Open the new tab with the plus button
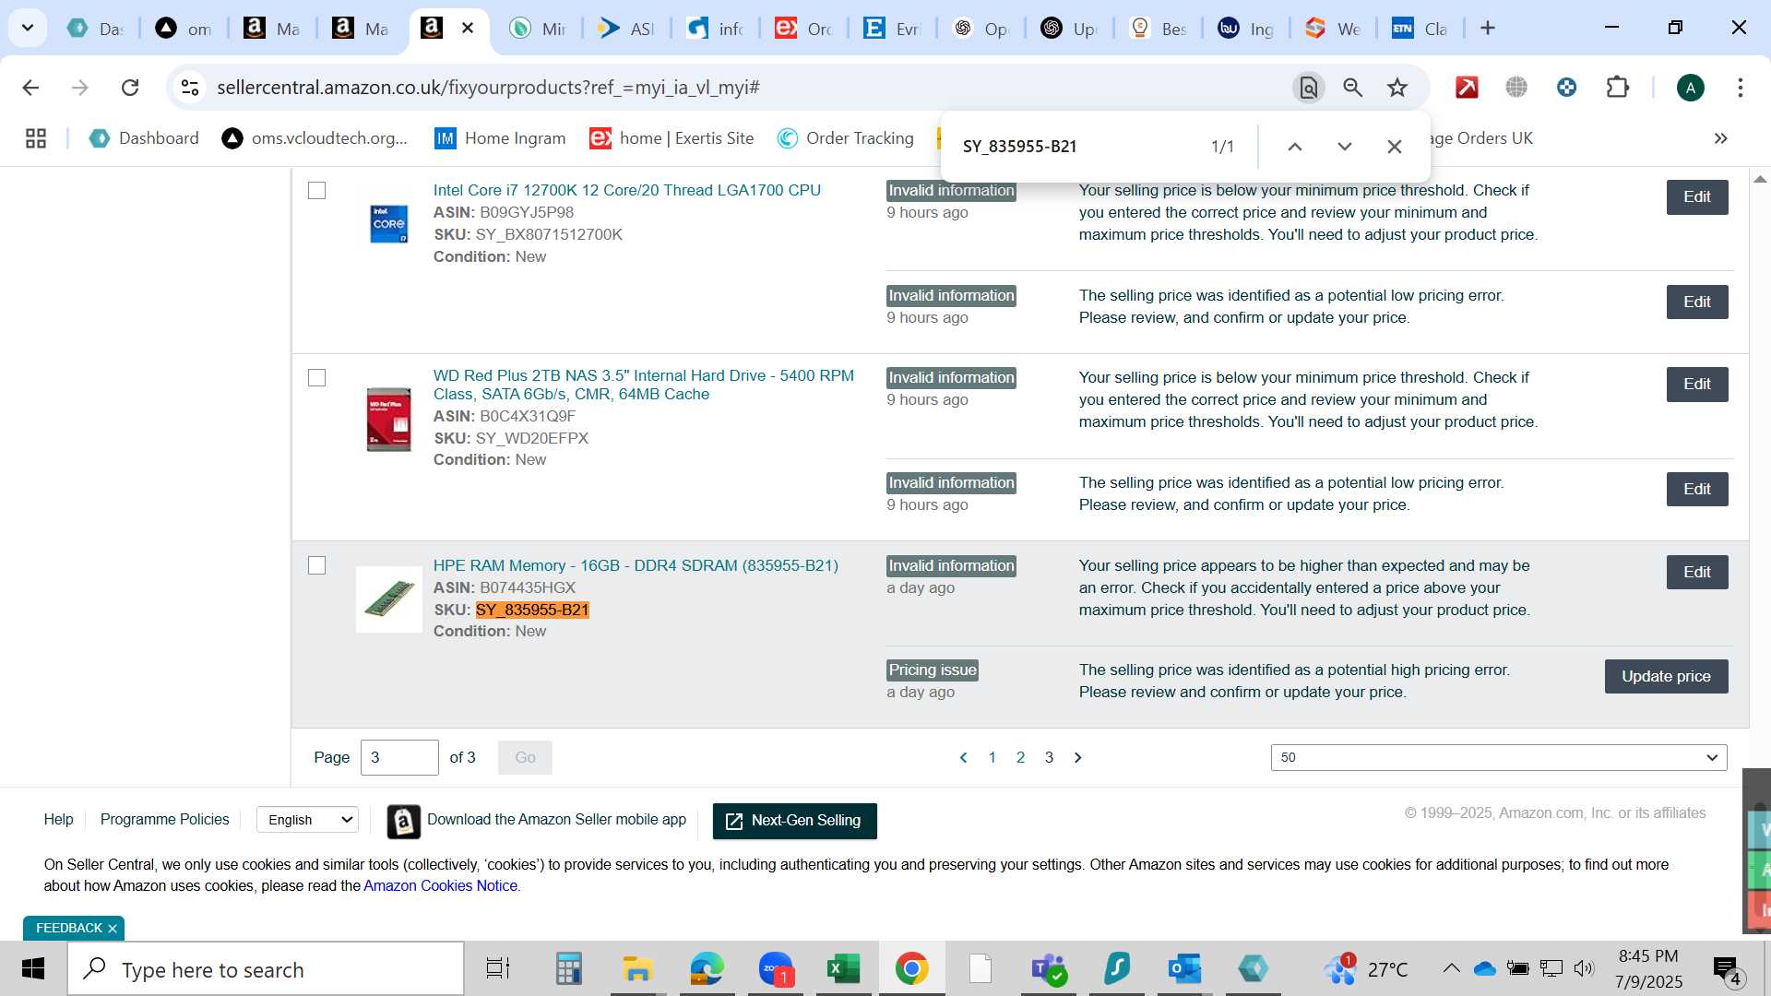1771x996 pixels. [x=1488, y=28]
